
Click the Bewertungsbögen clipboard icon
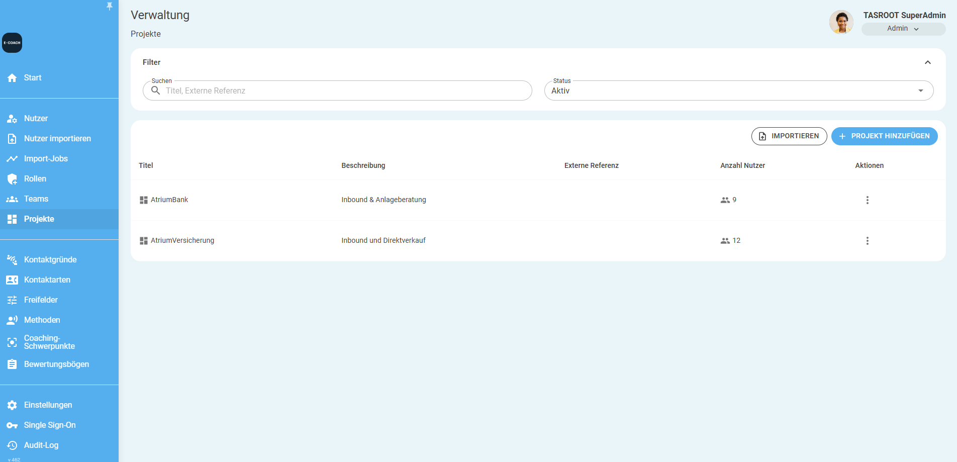pyautogui.click(x=12, y=364)
